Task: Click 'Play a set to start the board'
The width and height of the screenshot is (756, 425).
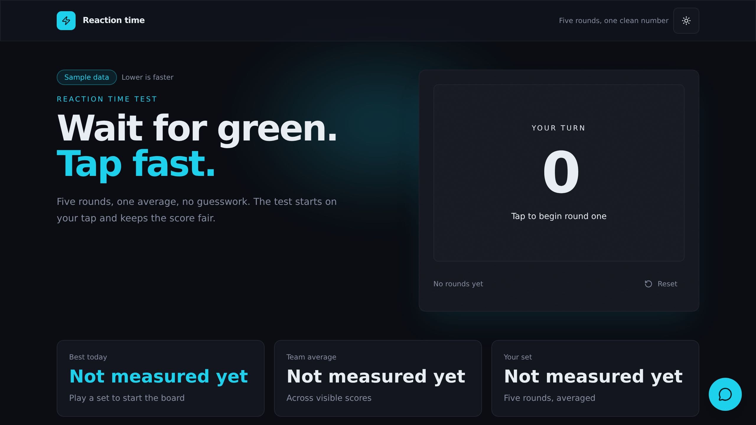Action: (x=127, y=398)
